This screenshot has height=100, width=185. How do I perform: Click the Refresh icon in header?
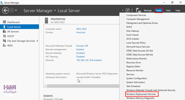(x=128, y=10)
